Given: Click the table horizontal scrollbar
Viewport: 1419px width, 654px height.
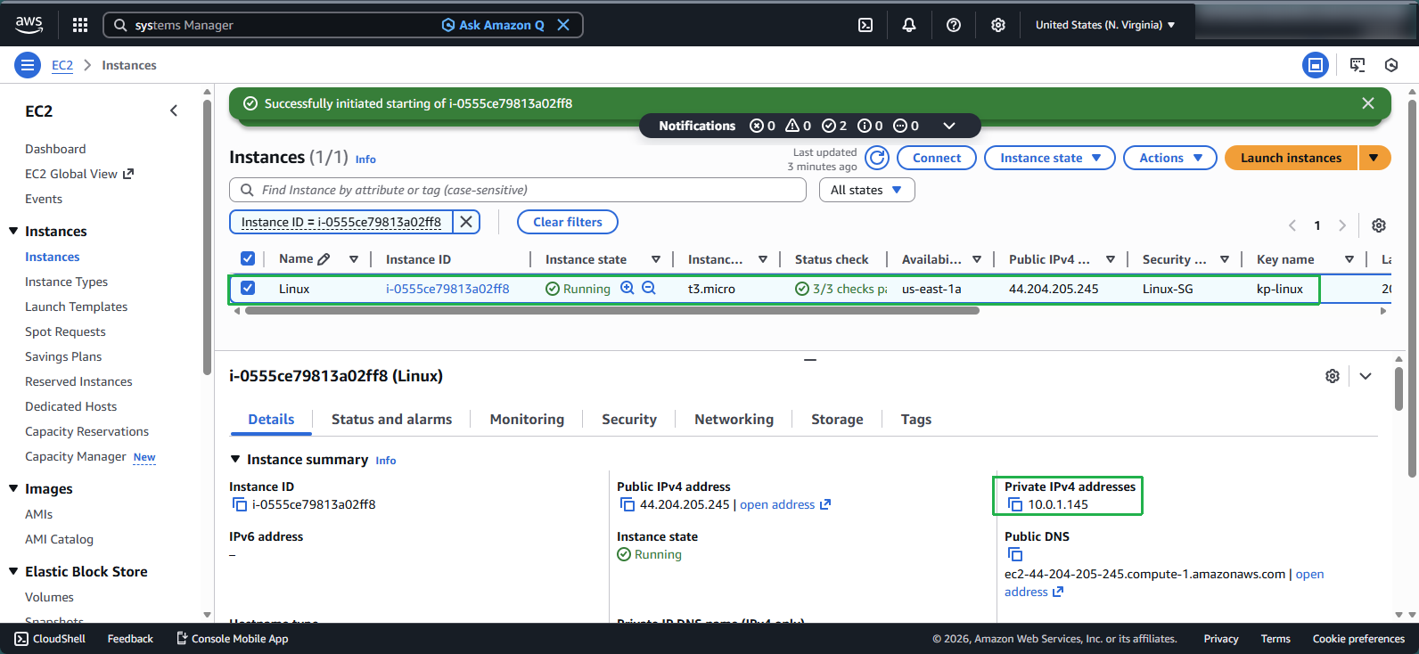Looking at the screenshot, I should [x=612, y=311].
